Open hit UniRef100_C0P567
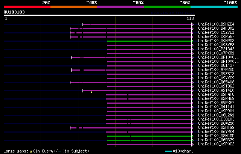Image resolution: width=241 pixels, height=154 pixels. (x=216, y=37)
